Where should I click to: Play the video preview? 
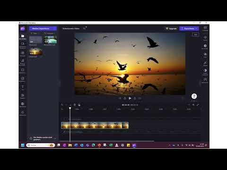click(130, 98)
